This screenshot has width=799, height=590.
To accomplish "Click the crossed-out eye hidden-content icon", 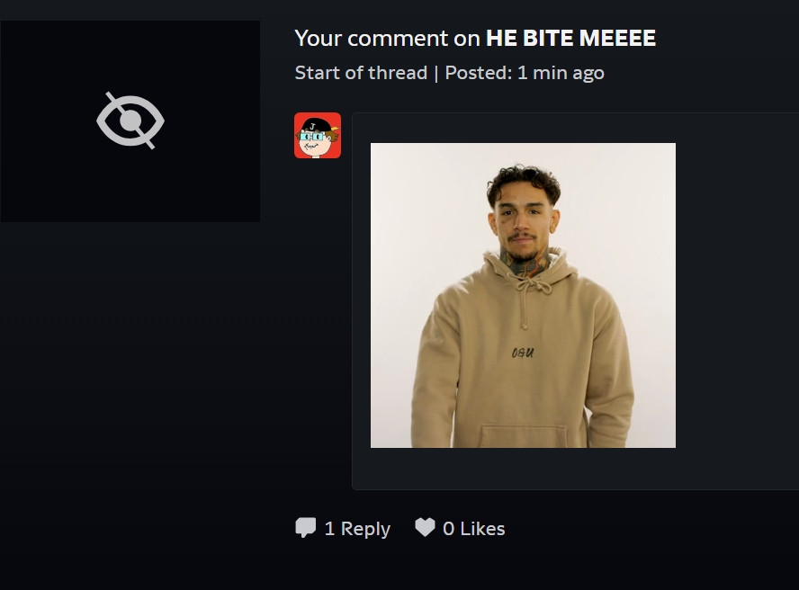I will tap(130, 121).
